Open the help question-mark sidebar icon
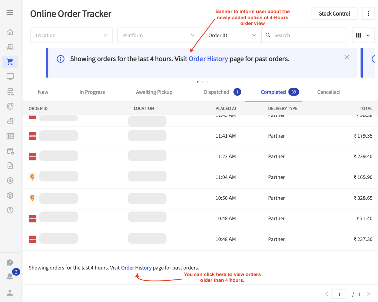Viewport: 378px width, 302px height. [10, 210]
